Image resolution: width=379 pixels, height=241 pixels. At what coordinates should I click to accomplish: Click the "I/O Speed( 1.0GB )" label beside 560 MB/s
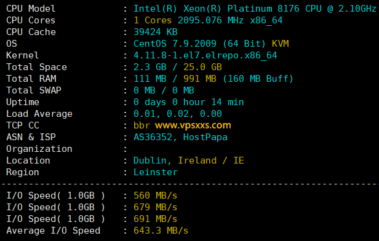tap(55, 196)
